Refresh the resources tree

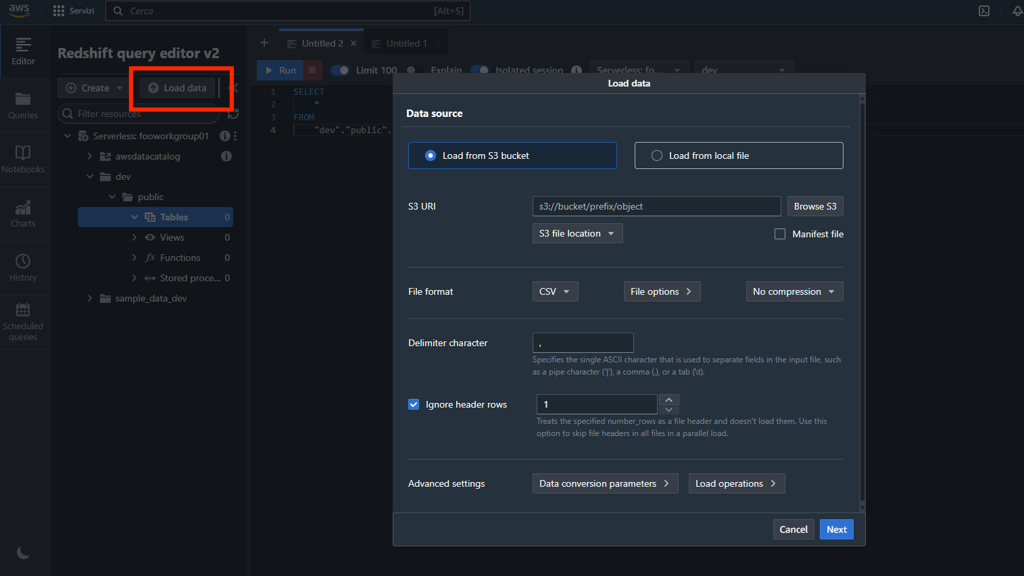click(233, 114)
